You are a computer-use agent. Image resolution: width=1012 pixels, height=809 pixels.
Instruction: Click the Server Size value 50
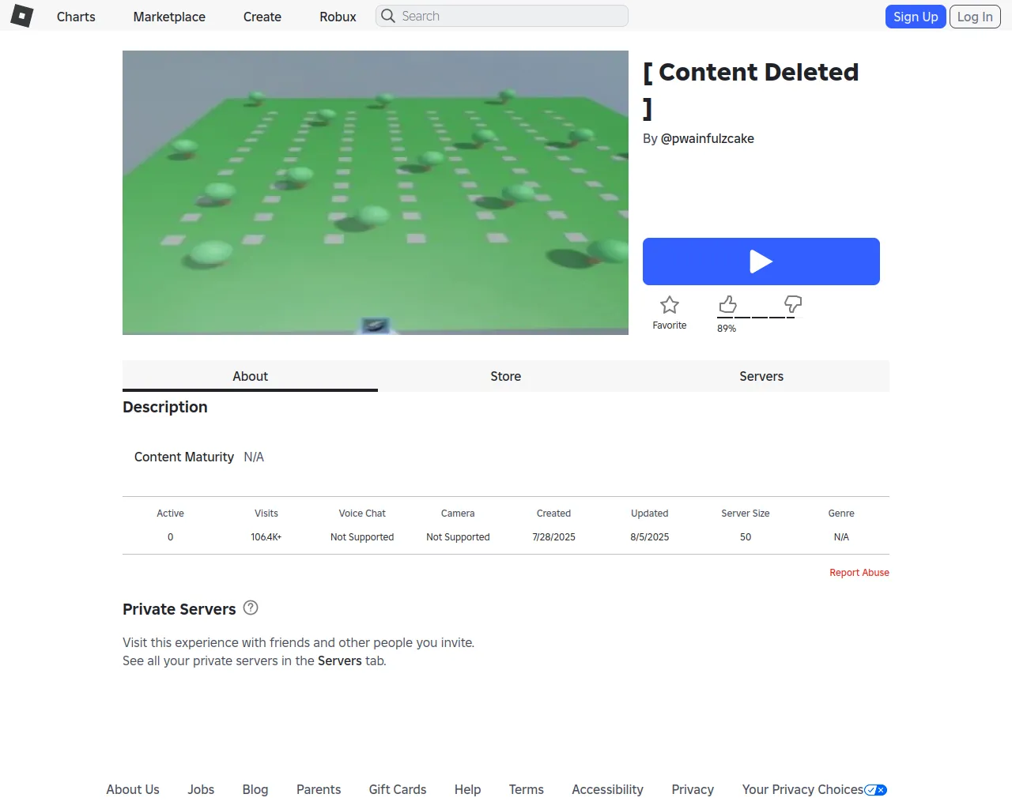pos(746,537)
